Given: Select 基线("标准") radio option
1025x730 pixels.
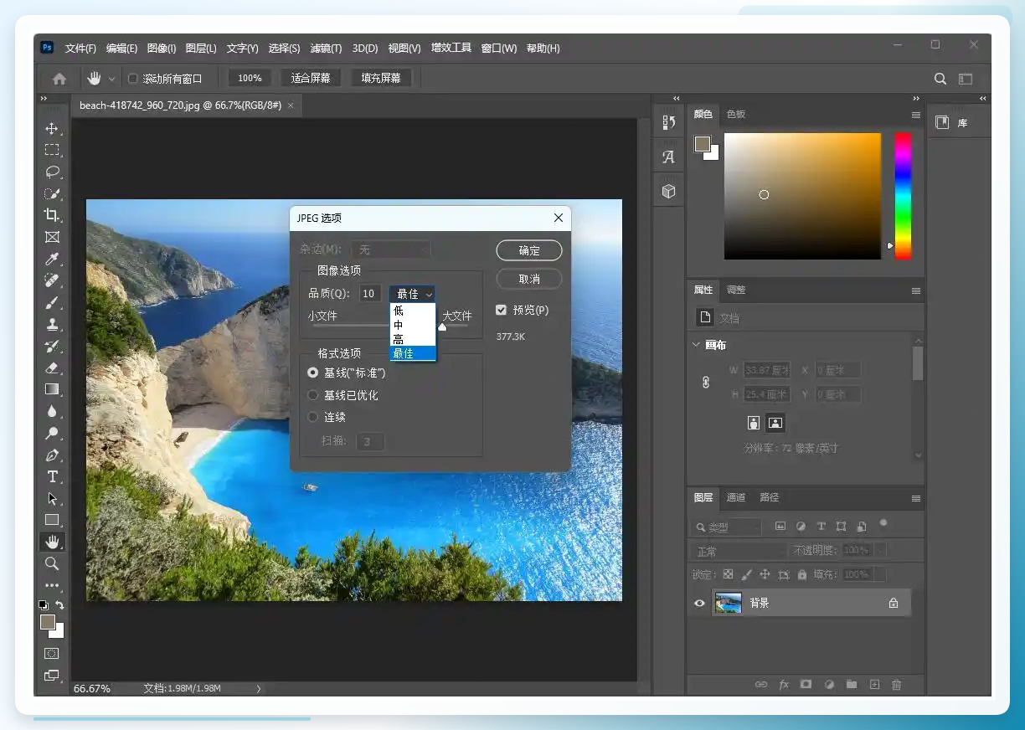Looking at the screenshot, I should click(313, 373).
